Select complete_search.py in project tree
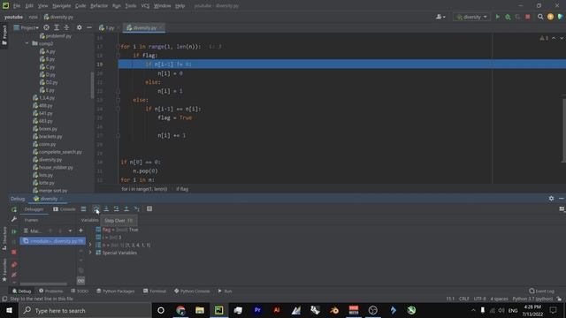This screenshot has height=318, width=566. coord(57,152)
